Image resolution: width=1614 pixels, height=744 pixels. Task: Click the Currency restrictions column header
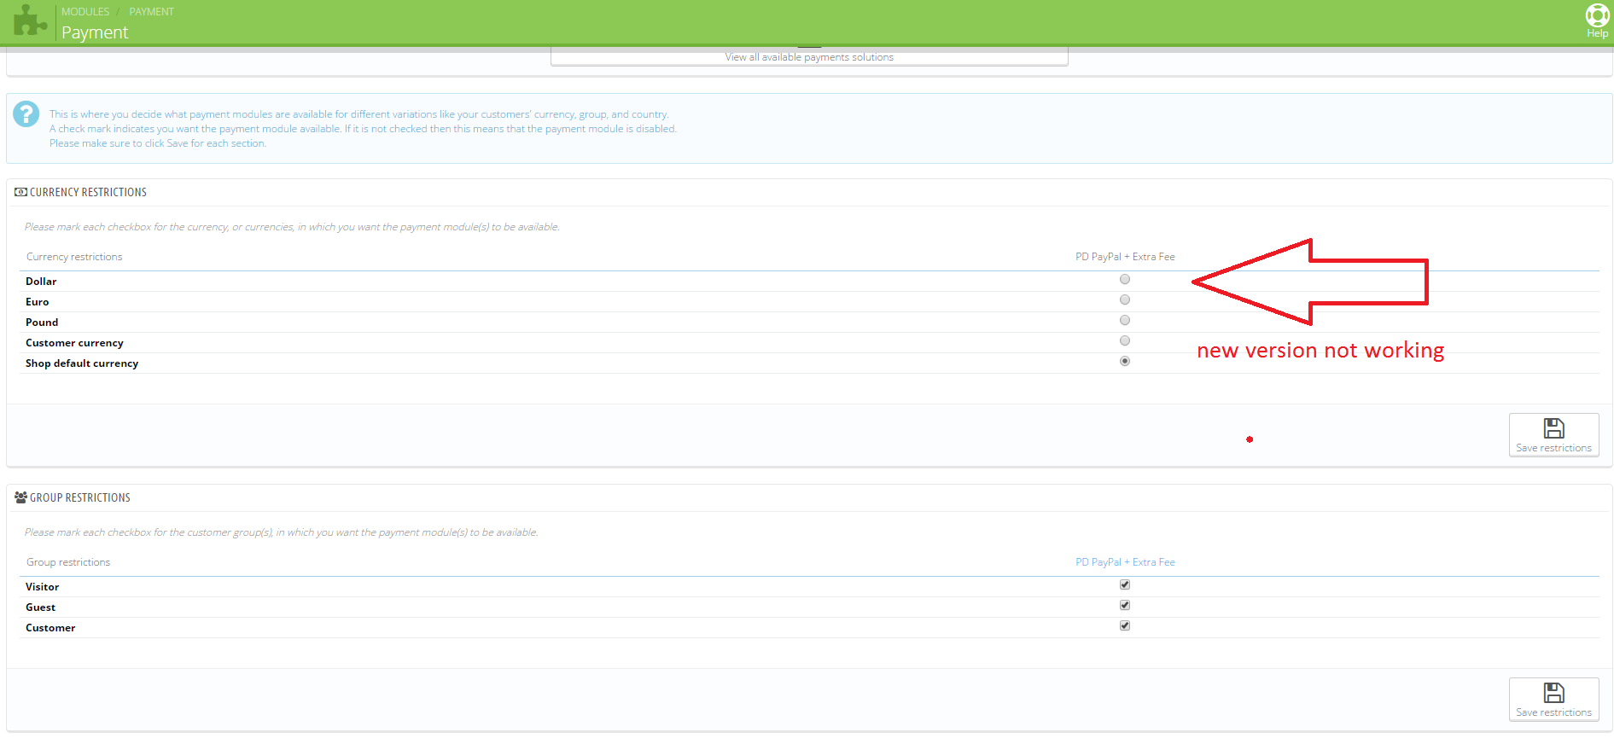coord(74,257)
